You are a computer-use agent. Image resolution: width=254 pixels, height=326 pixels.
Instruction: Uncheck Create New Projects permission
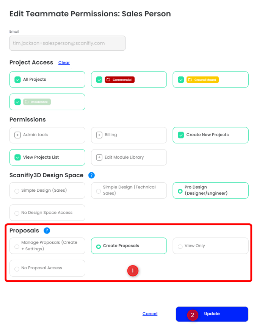pyautogui.click(x=181, y=135)
